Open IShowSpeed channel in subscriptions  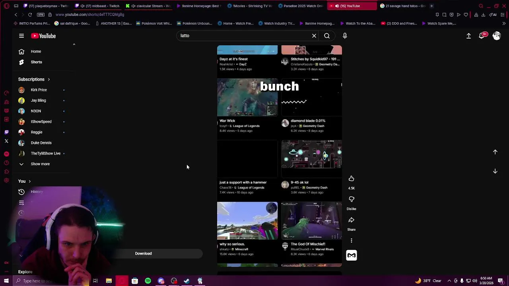point(41,122)
